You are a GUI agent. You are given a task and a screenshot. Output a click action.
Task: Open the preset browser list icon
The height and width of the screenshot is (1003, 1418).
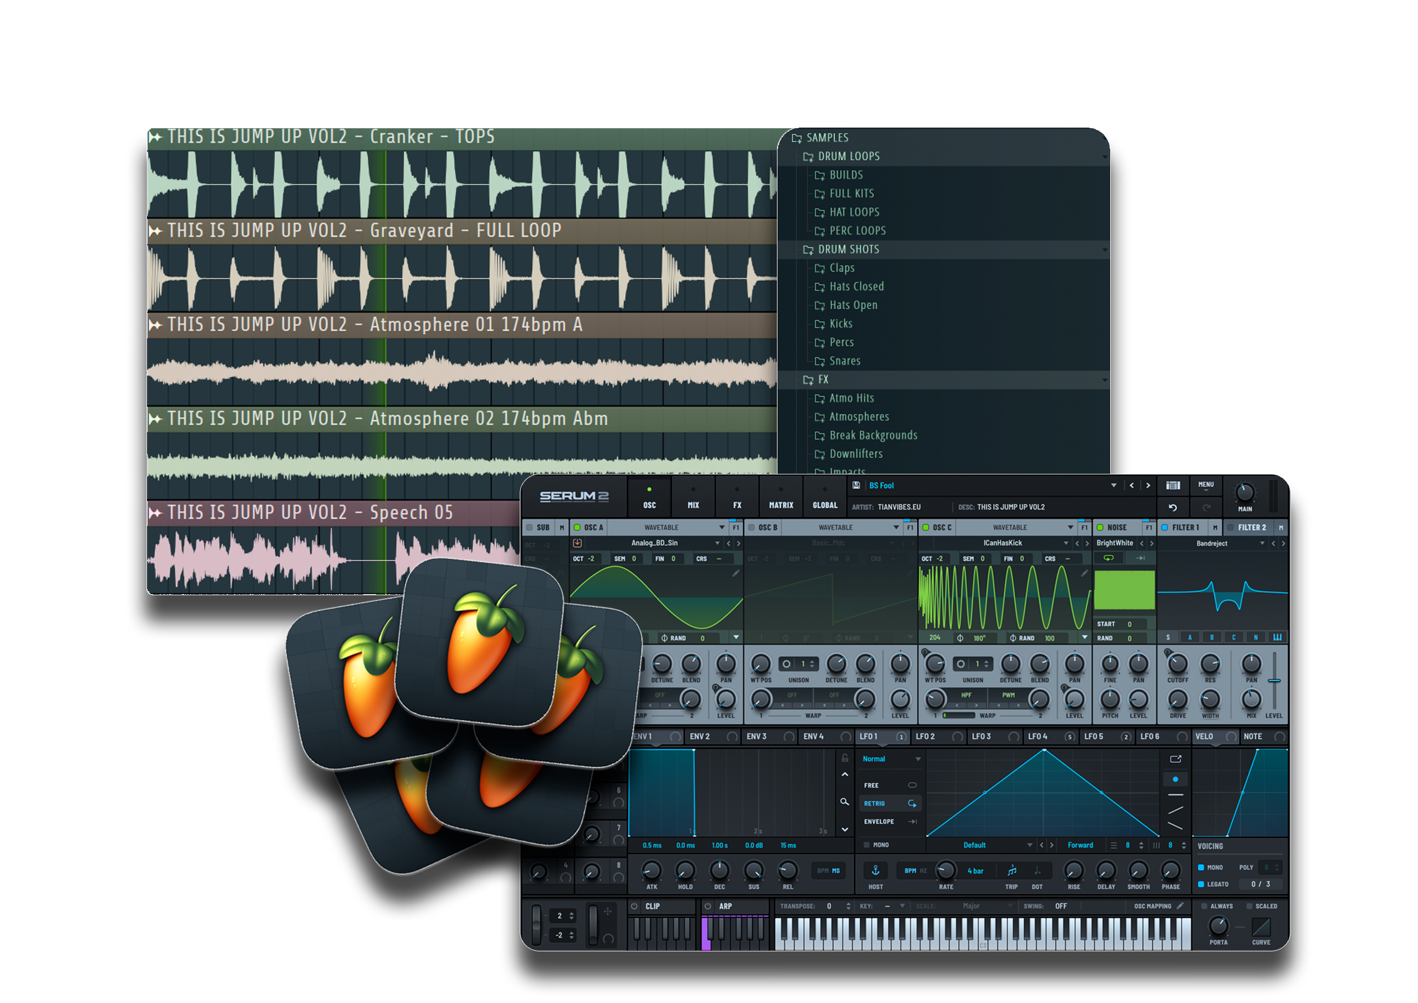click(x=1173, y=486)
